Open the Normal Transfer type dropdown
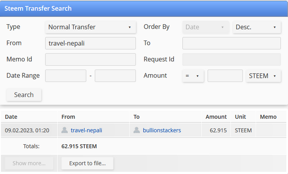The height and width of the screenshot is (174, 288). click(90, 27)
